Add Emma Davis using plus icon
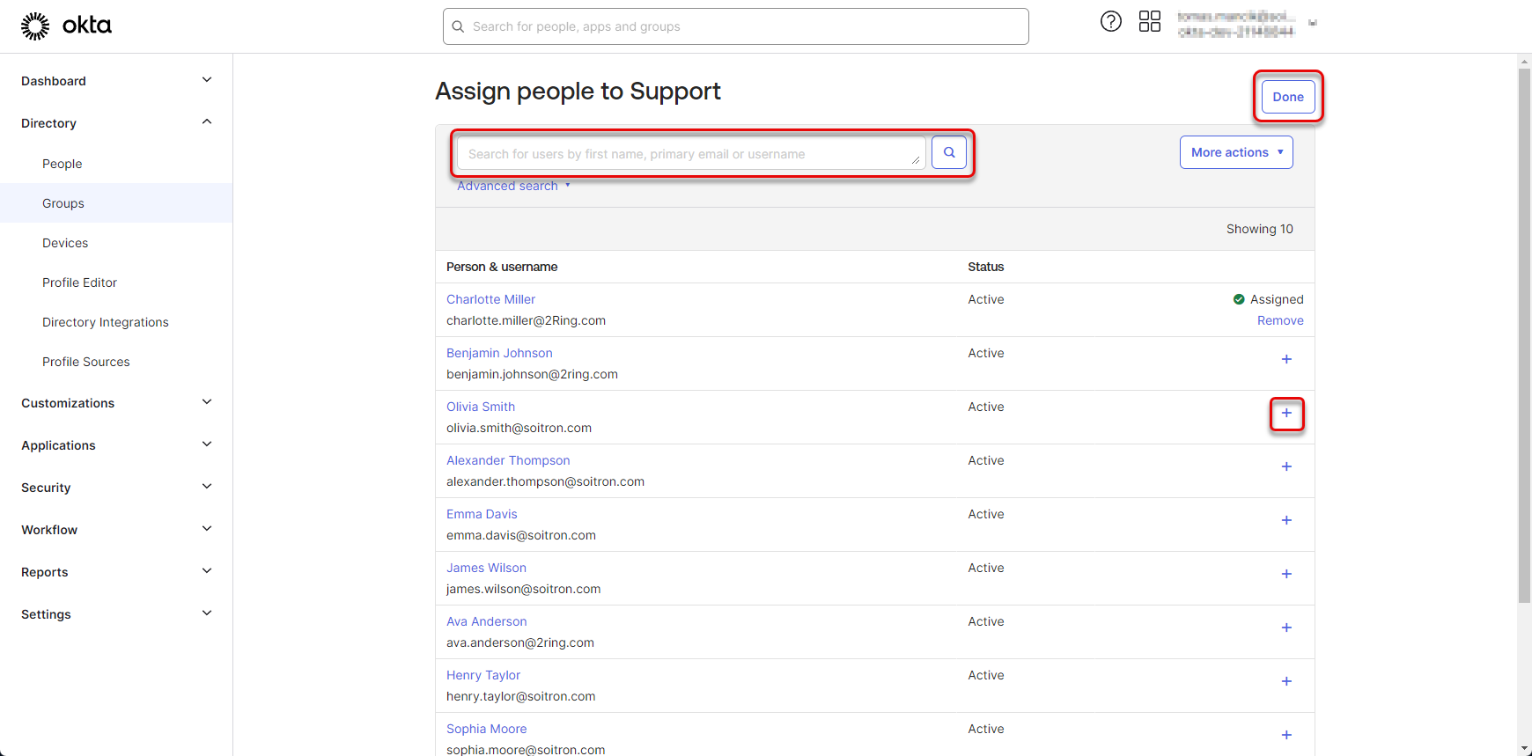 [x=1285, y=520]
